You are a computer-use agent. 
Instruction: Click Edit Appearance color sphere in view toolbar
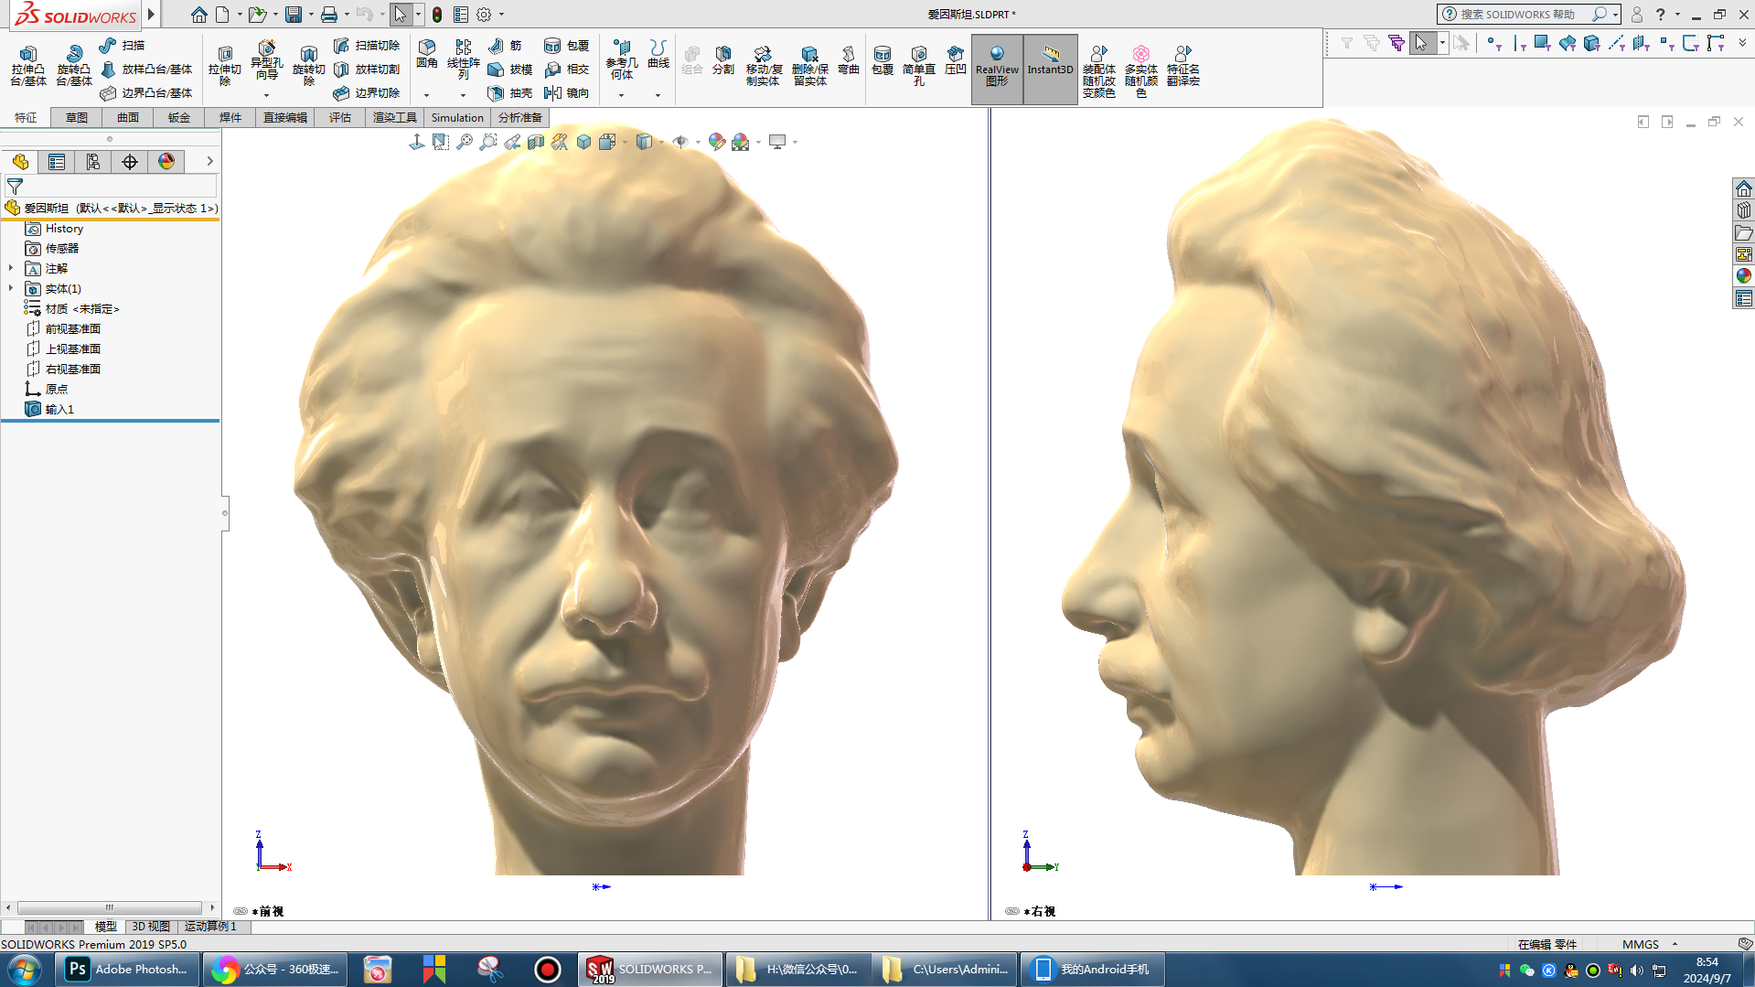coord(716,142)
